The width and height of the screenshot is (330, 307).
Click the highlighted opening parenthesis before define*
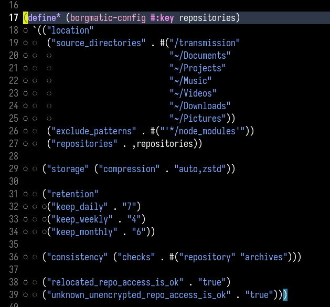[x=26, y=18]
